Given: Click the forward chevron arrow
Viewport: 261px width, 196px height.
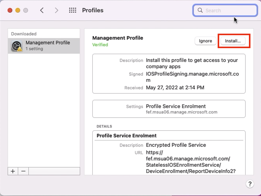Looking at the screenshot, I should pos(56,10).
